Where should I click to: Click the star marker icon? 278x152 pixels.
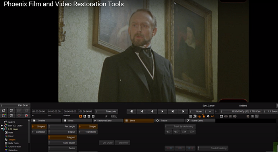106,116
